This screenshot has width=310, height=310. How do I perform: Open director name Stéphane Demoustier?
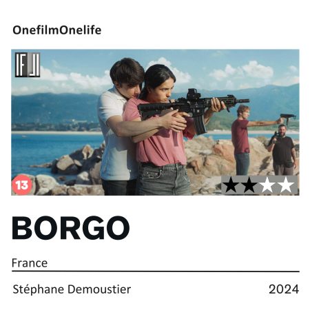point(72,289)
